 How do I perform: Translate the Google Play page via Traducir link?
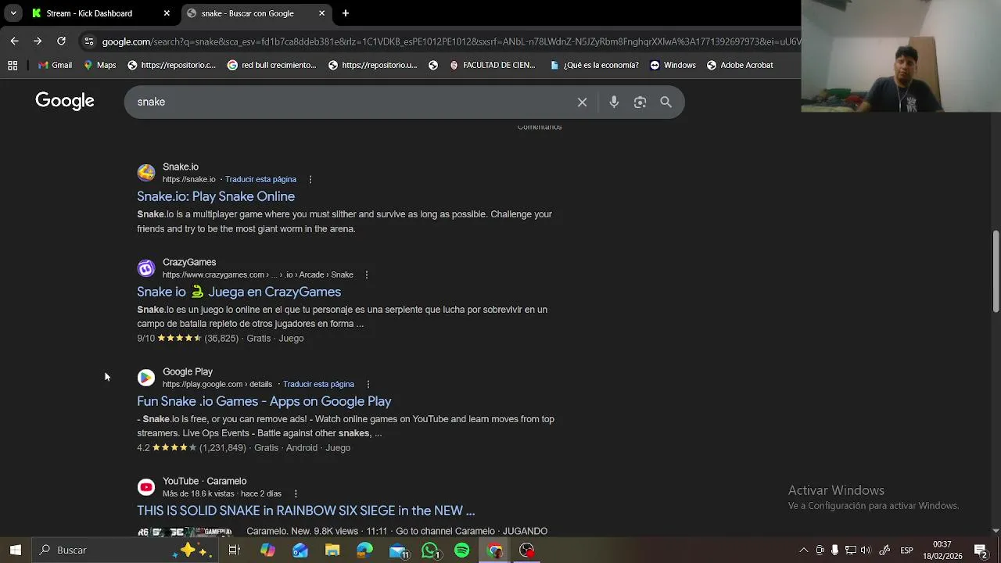(318, 384)
